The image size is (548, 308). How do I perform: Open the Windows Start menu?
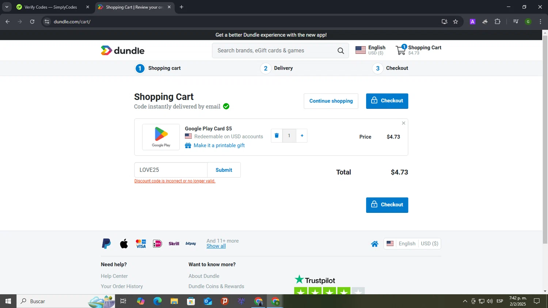pos(8,301)
